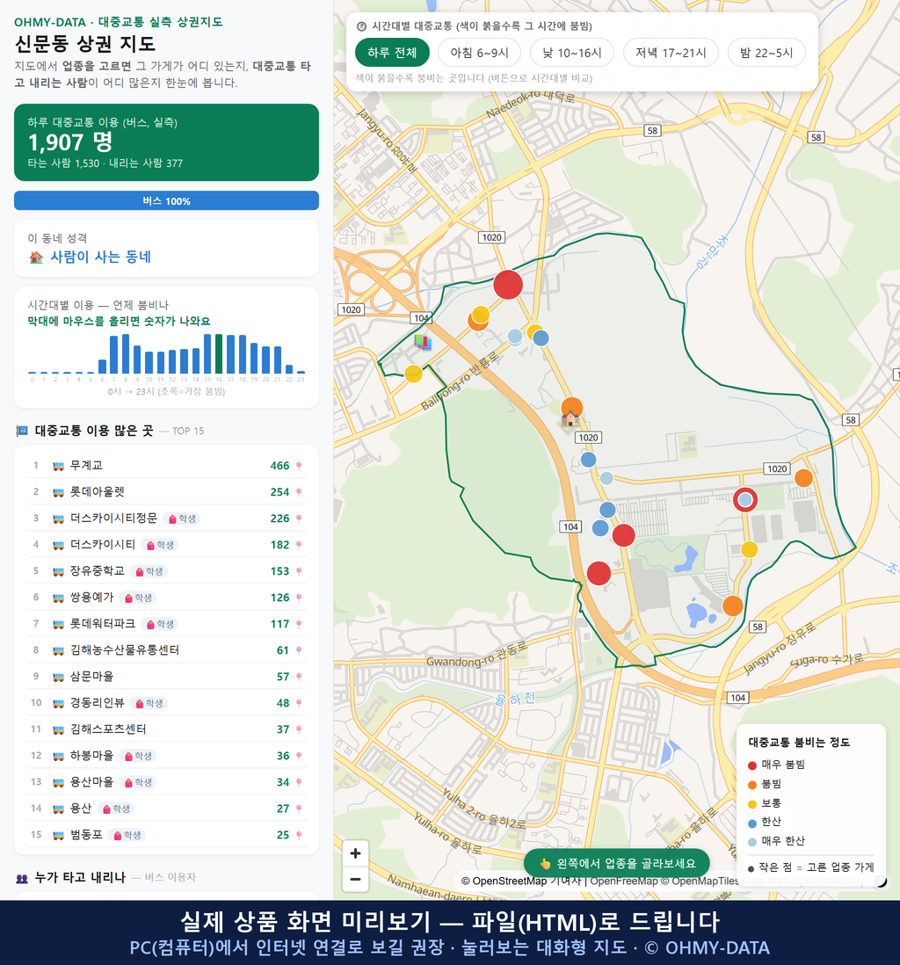Click the pin icon in the 롯데아울렛 row
The image size is (900, 965).
pyautogui.click(x=299, y=492)
